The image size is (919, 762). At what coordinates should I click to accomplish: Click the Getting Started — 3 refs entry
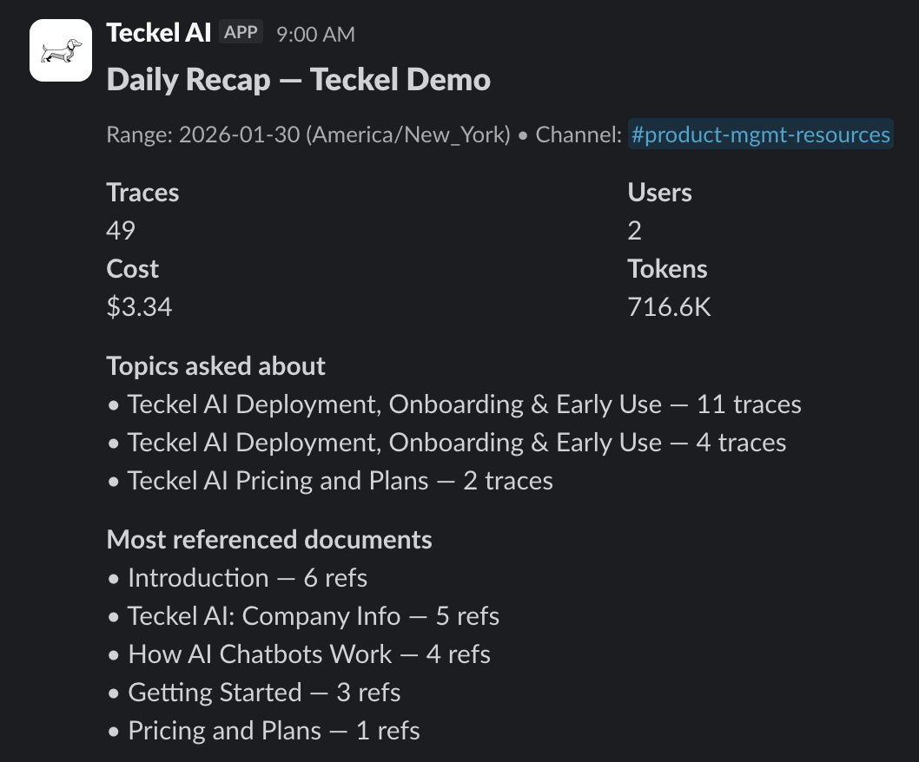[x=264, y=693]
